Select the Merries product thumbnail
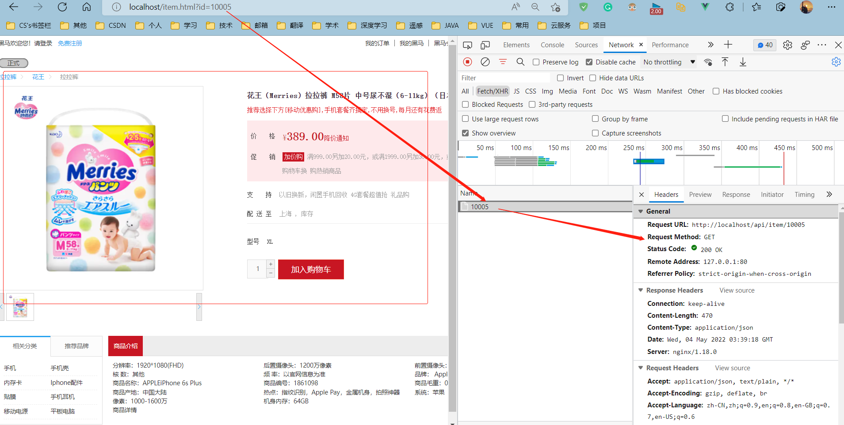 20,307
